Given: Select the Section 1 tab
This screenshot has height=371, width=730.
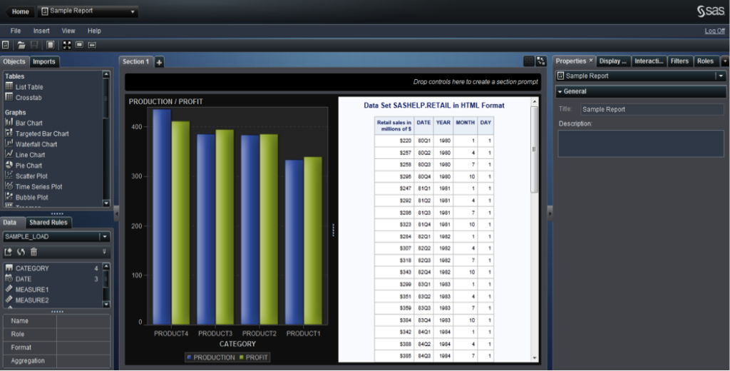Looking at the screenshot, I should 136,61.
